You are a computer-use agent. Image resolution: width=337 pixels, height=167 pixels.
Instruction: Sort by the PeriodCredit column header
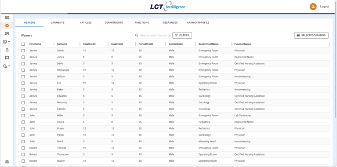(146, 44)
